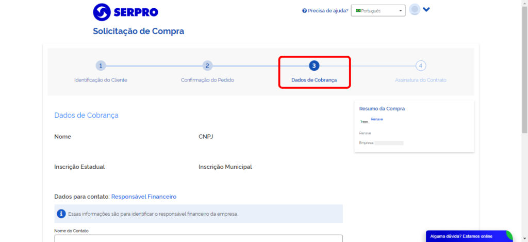Open the Renave link in summary
The image size is (528, 242).
377,119
